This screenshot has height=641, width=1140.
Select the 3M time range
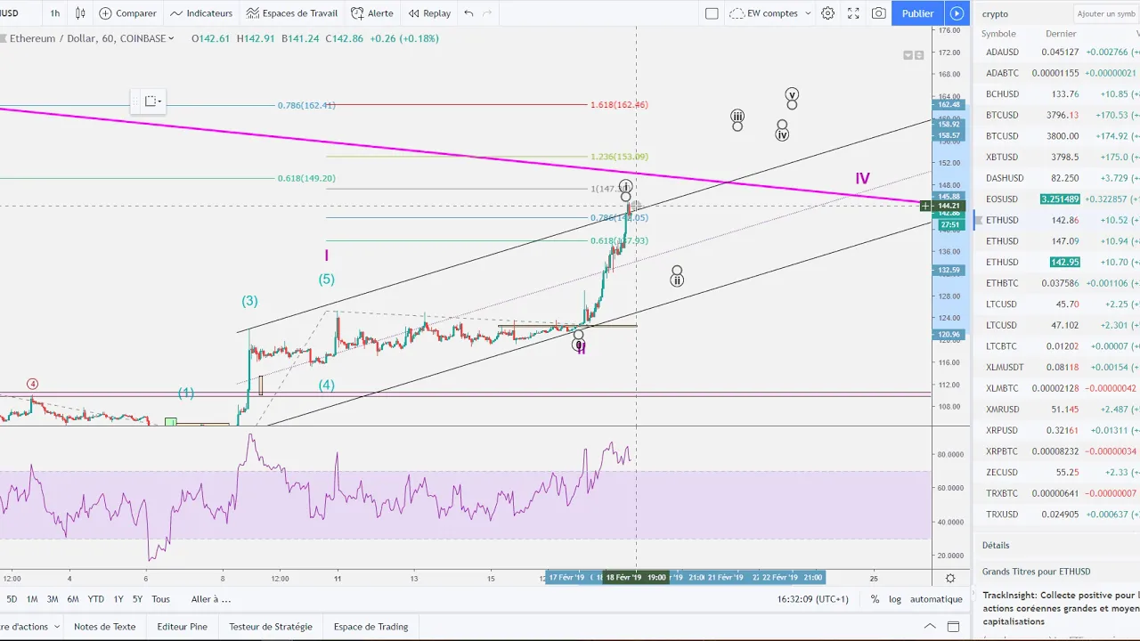click(53, 599)
